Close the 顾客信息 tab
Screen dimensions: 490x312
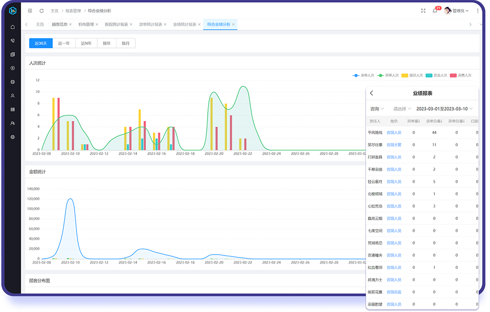click(70, 24)
